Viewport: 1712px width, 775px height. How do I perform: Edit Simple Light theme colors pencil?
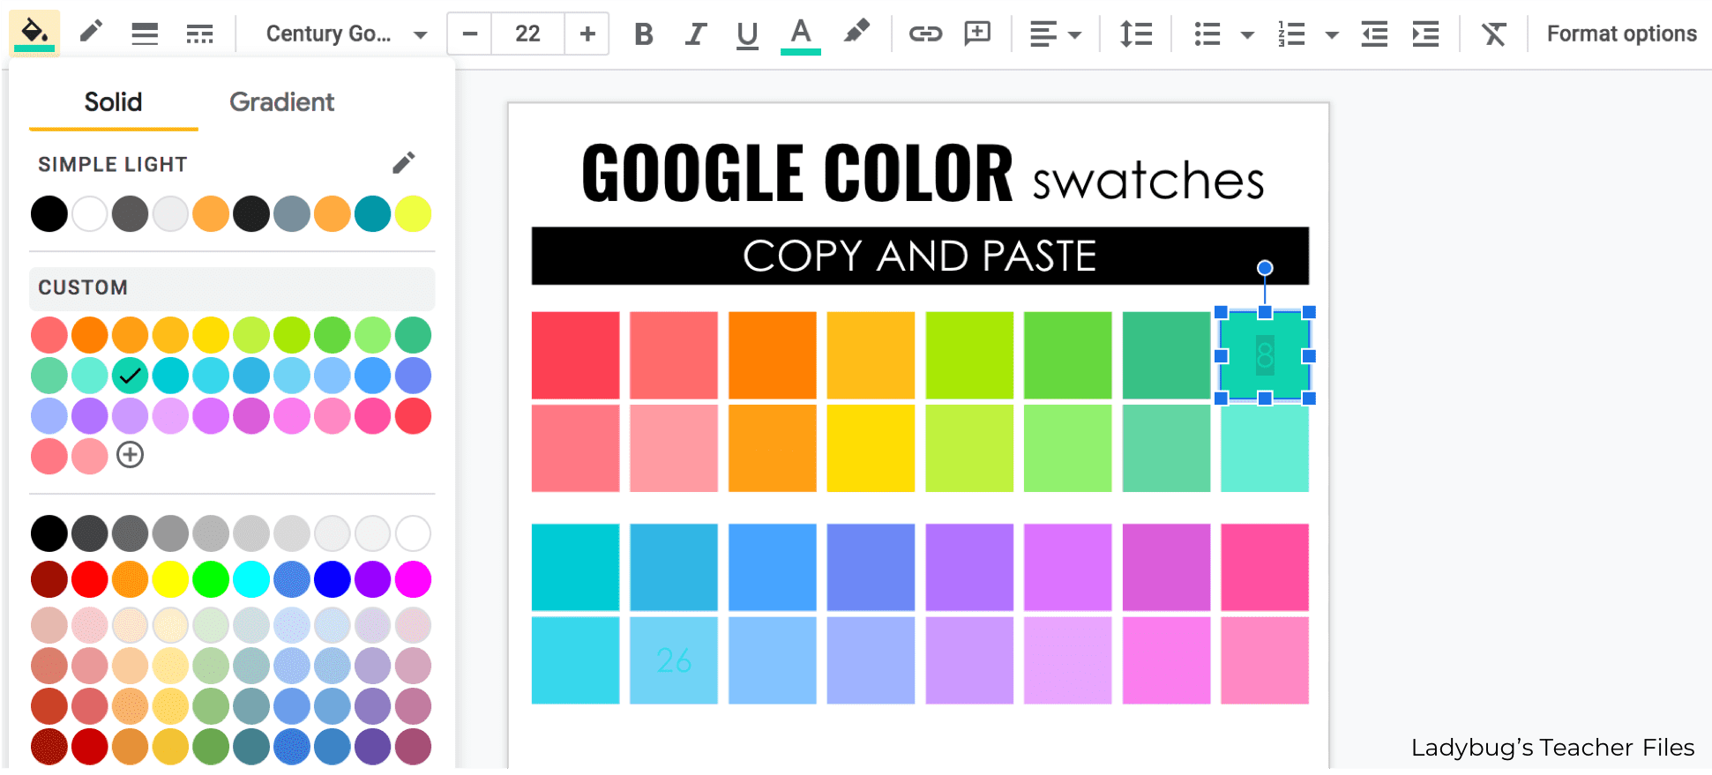(404, 162)
